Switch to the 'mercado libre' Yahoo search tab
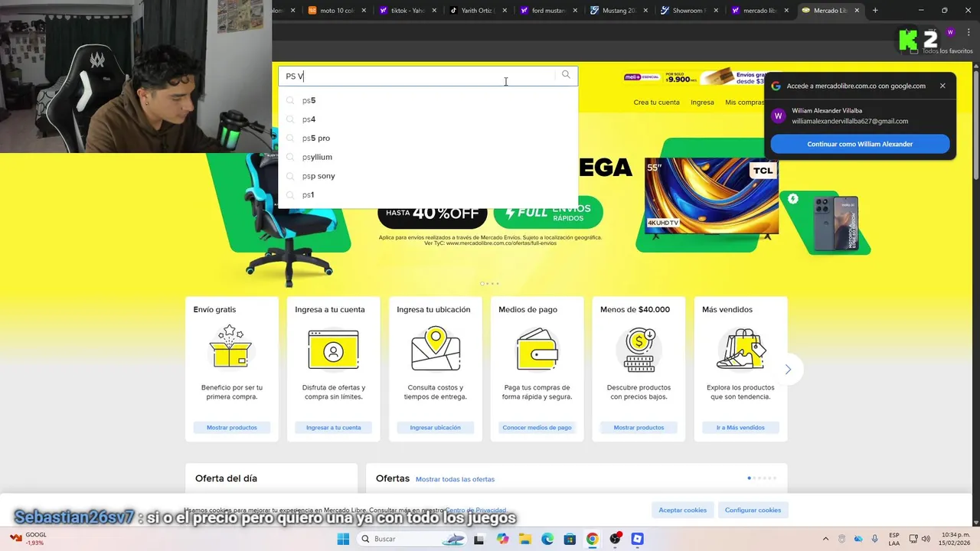 (760, 11)
